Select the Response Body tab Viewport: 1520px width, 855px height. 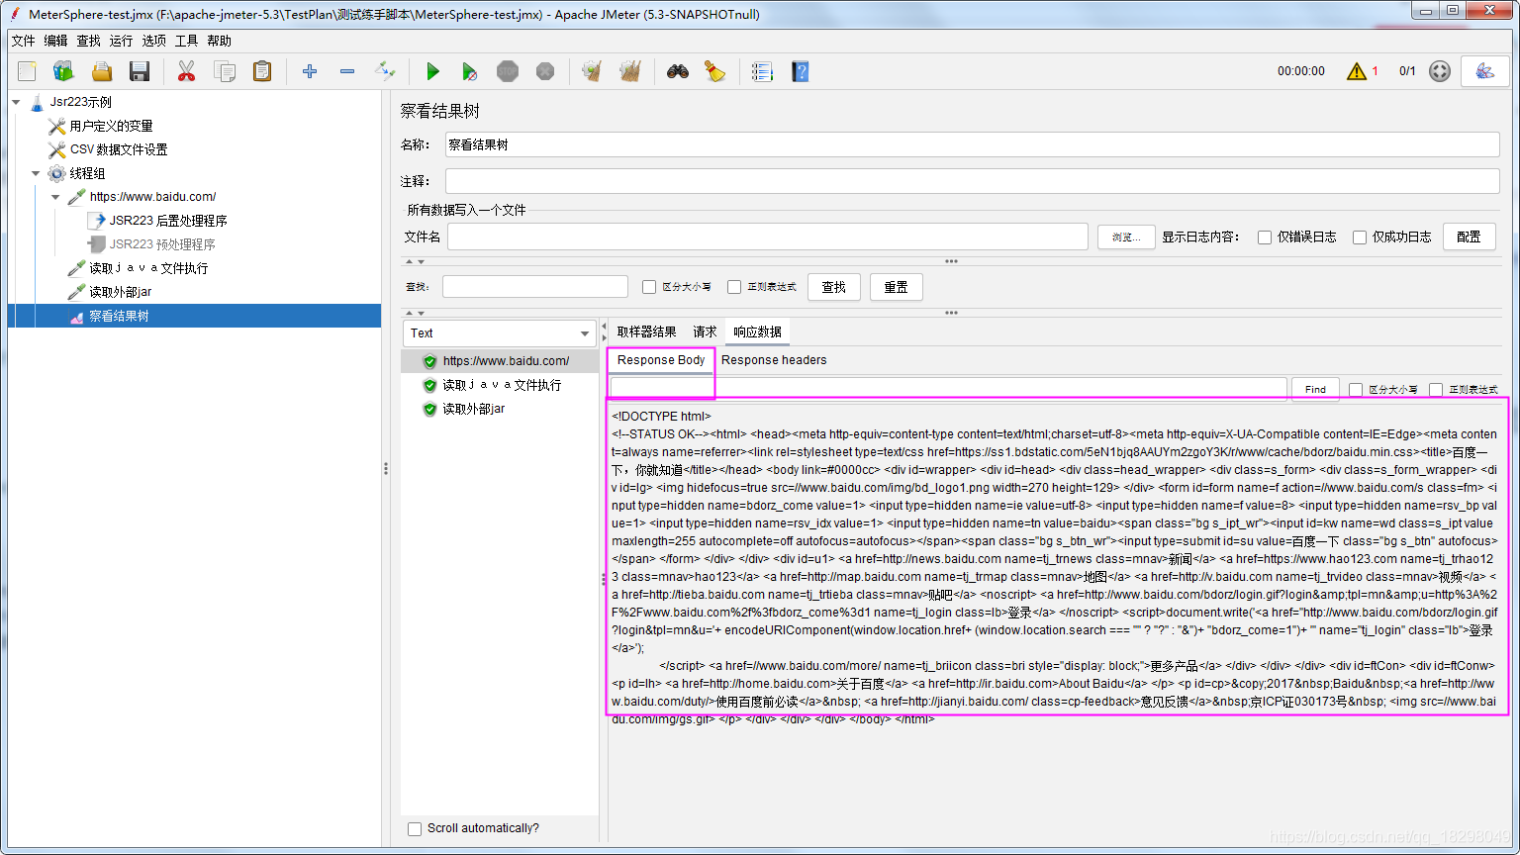(661, 360)
